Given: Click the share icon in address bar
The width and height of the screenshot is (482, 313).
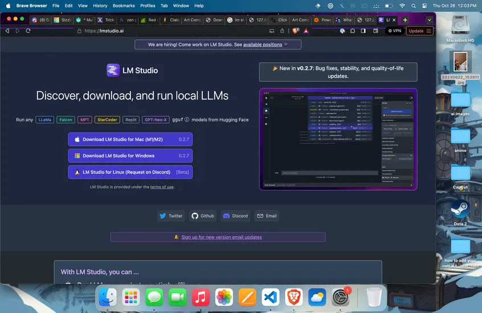Looking at the screenshot, I should tap(282, 31).
